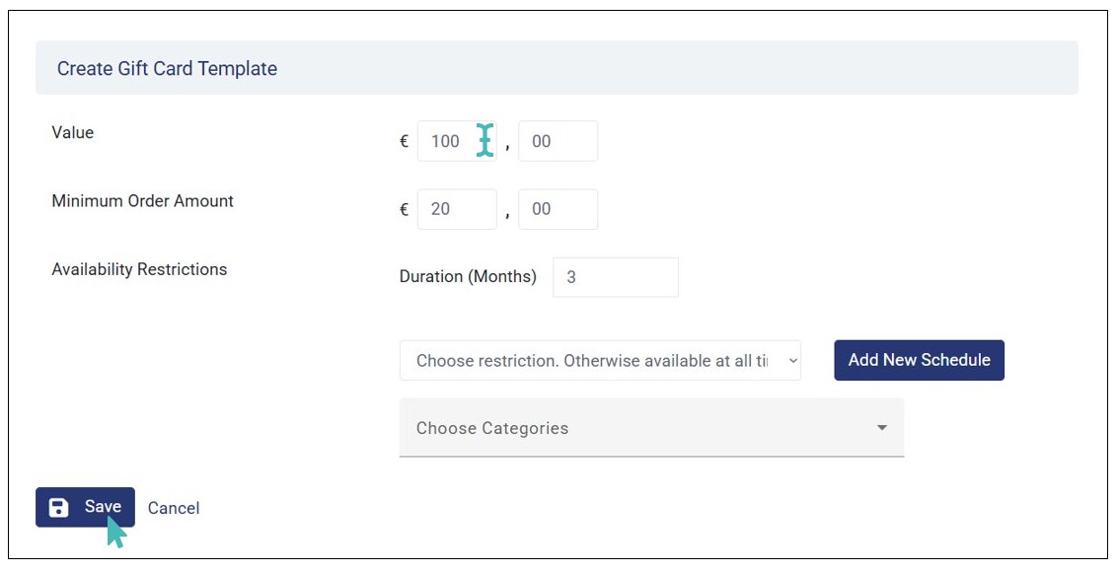Image resolution: width=1117 pixels, height=572 pixels.
Task: Click the Duration (Months) input field
Action: point(616,277)
